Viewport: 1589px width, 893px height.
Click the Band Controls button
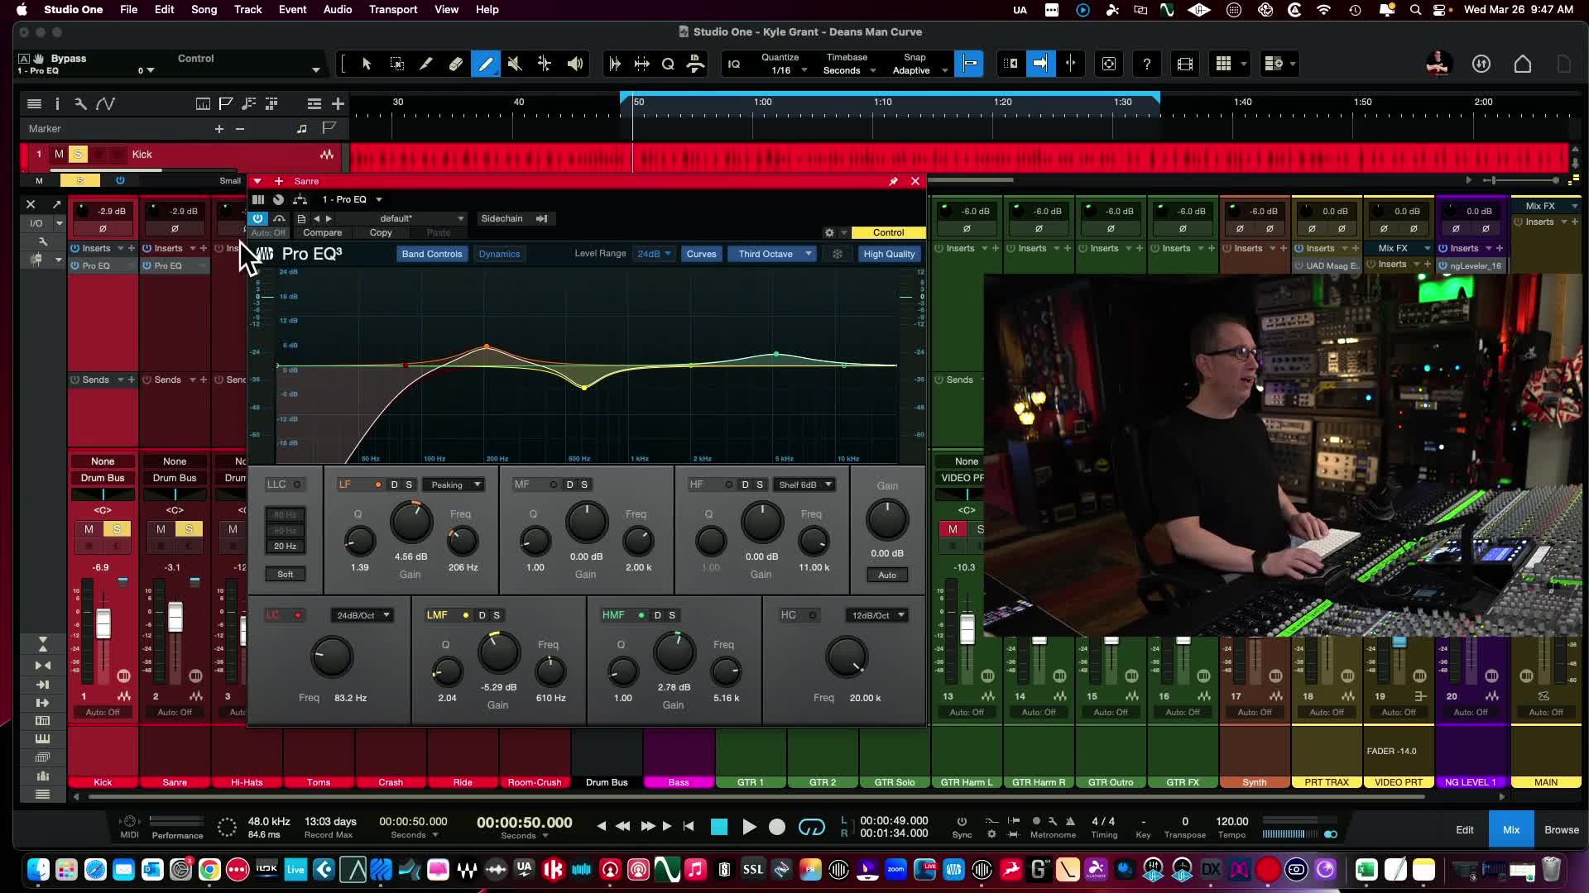432,254
